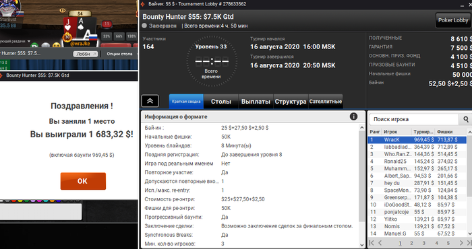Click the Прогрессивный баунти row label

pos(173,217)
